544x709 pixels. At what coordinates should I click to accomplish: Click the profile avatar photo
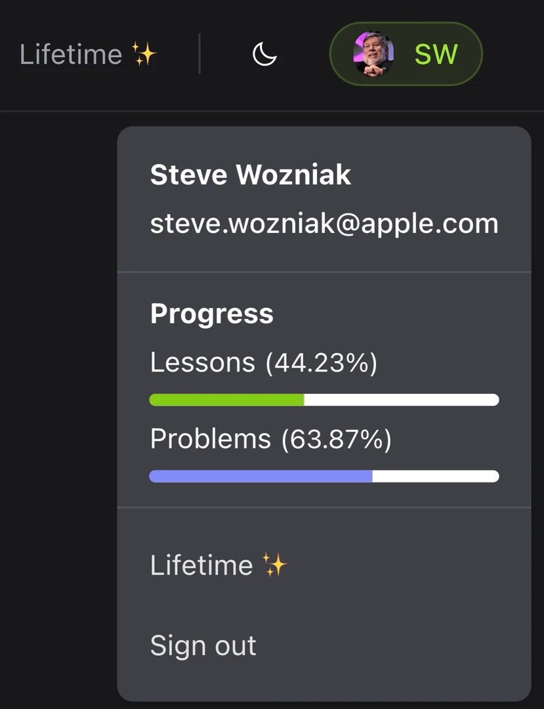click(373, 54)
